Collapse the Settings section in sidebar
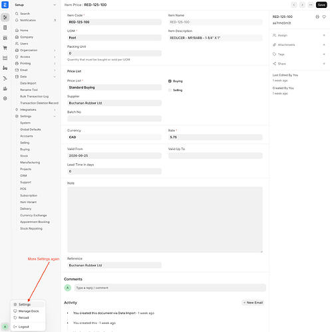This screenshot has width=330, height=332. click(x=55, y=116)
